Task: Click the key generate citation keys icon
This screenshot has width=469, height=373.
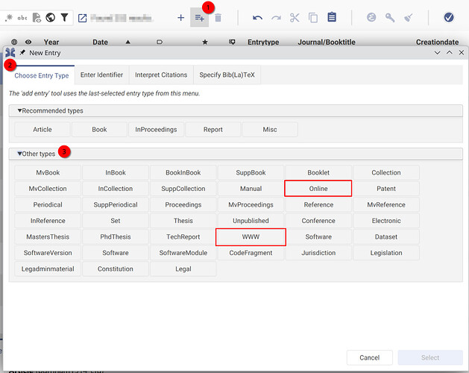Action: (390, 18)
